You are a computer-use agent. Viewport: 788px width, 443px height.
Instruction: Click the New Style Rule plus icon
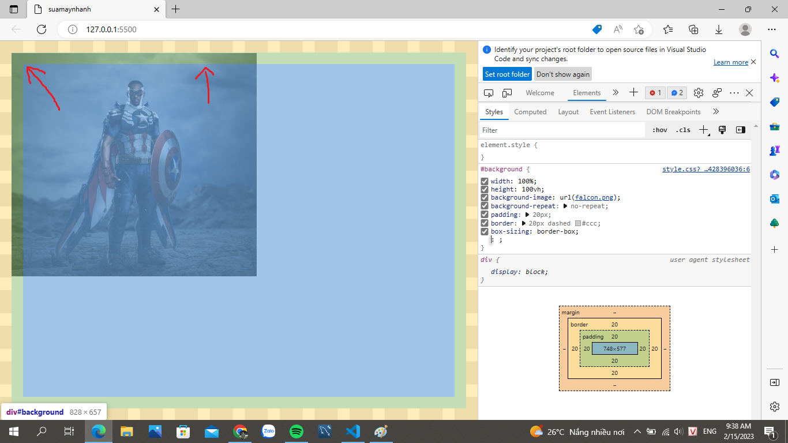[704, 130]
